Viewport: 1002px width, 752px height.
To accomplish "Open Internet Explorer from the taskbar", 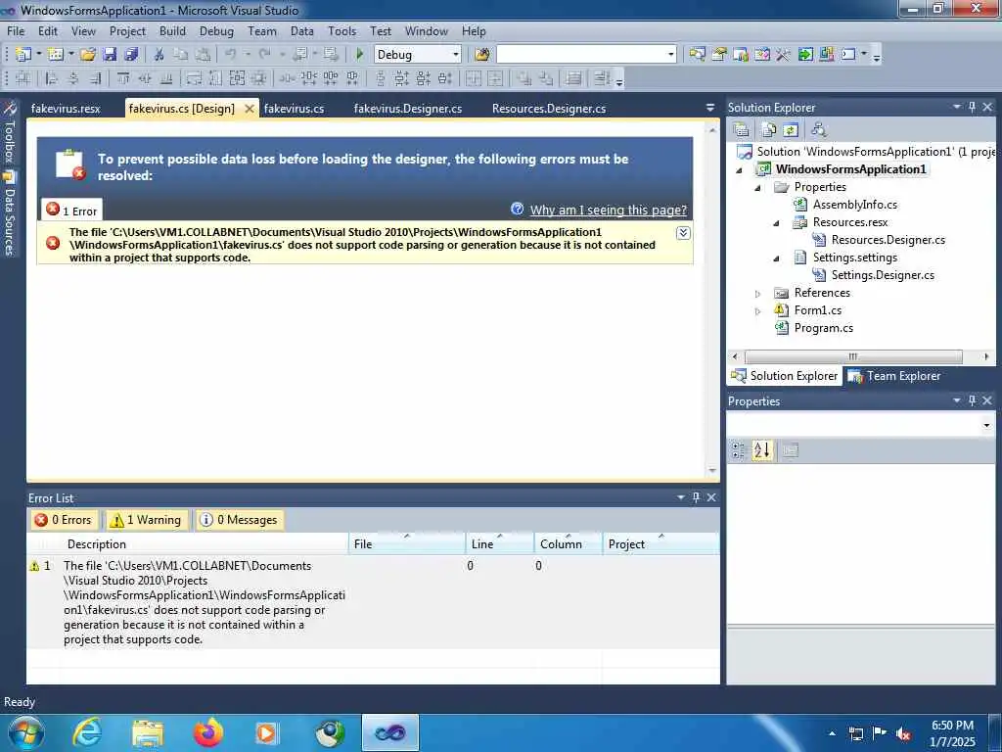I will click(87, 732).
